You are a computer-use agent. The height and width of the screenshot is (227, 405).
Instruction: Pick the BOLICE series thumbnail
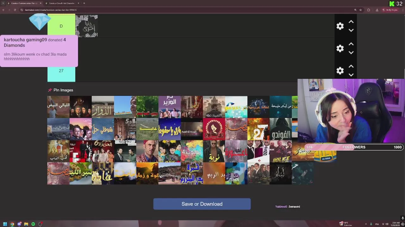[281, 151]
